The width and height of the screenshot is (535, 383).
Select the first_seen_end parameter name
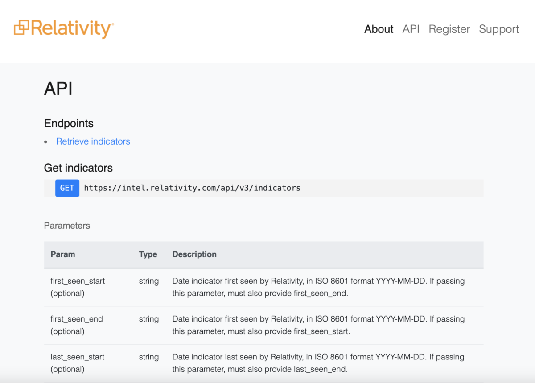[x=77, y=319]
